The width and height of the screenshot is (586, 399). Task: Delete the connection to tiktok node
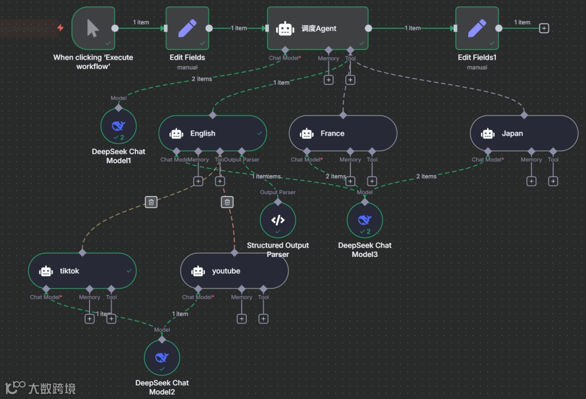click(x=151, y=202)
